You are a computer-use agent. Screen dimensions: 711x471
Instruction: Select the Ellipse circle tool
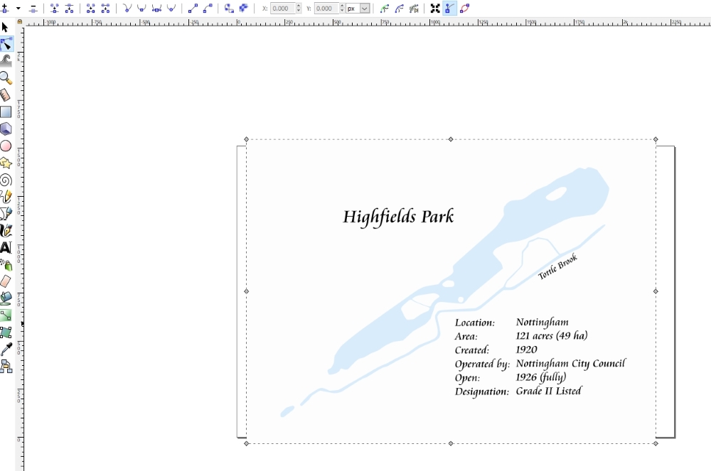click(6, 146)
